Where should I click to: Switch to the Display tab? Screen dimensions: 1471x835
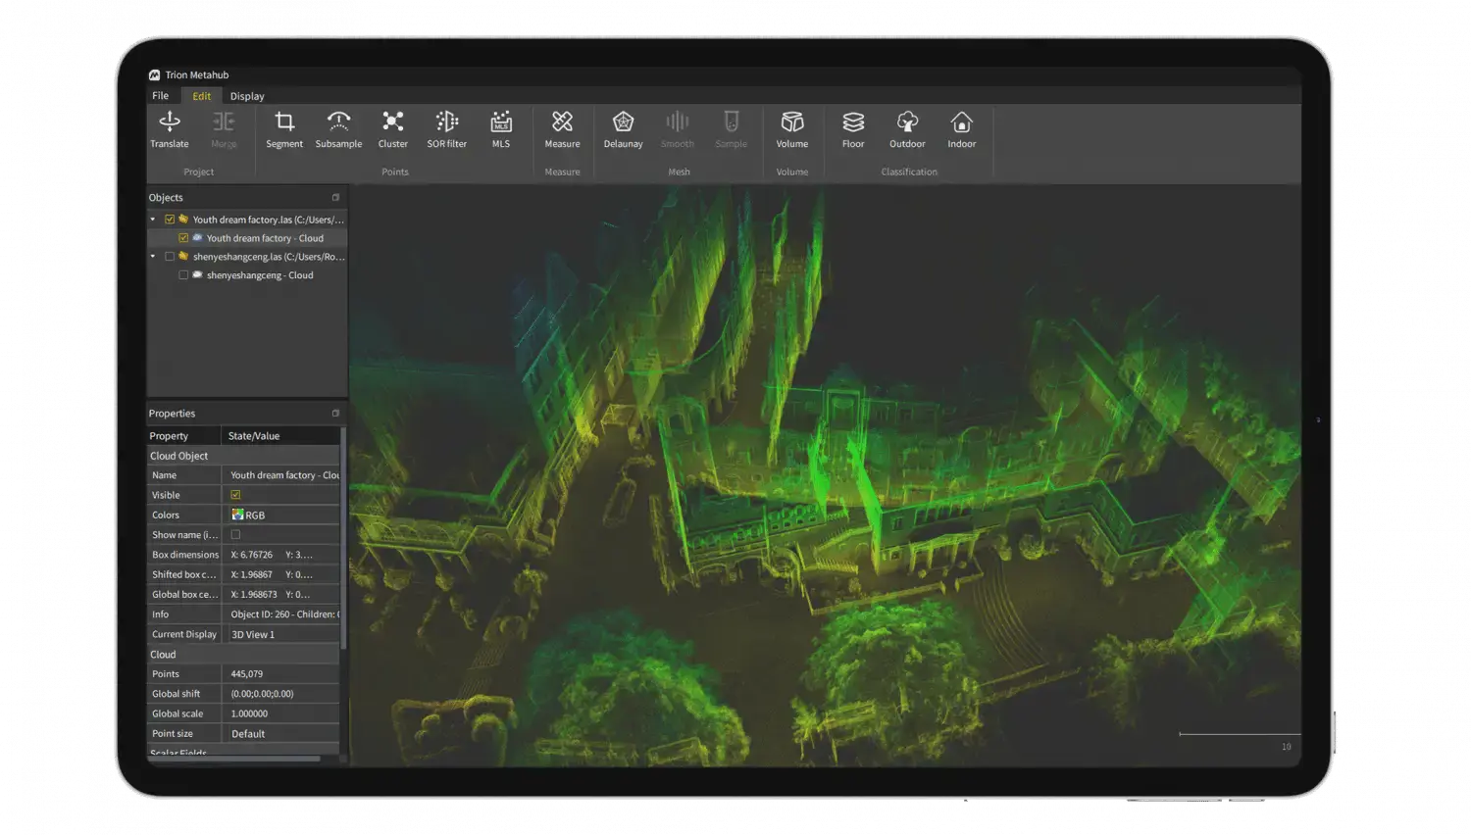[x=247, y=96]
